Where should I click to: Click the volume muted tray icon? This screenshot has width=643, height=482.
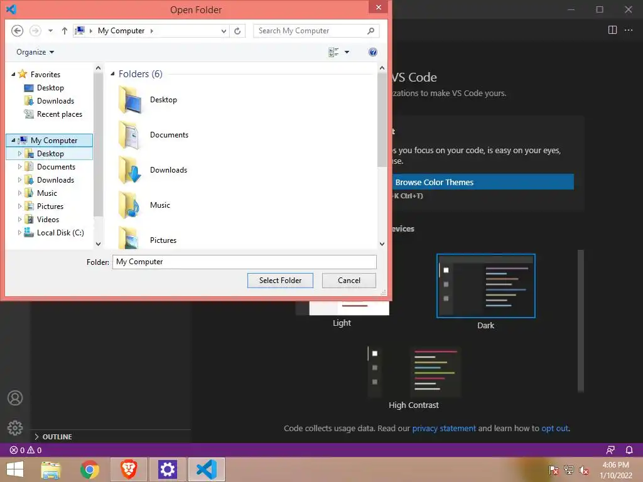click(x=584, y=469)
